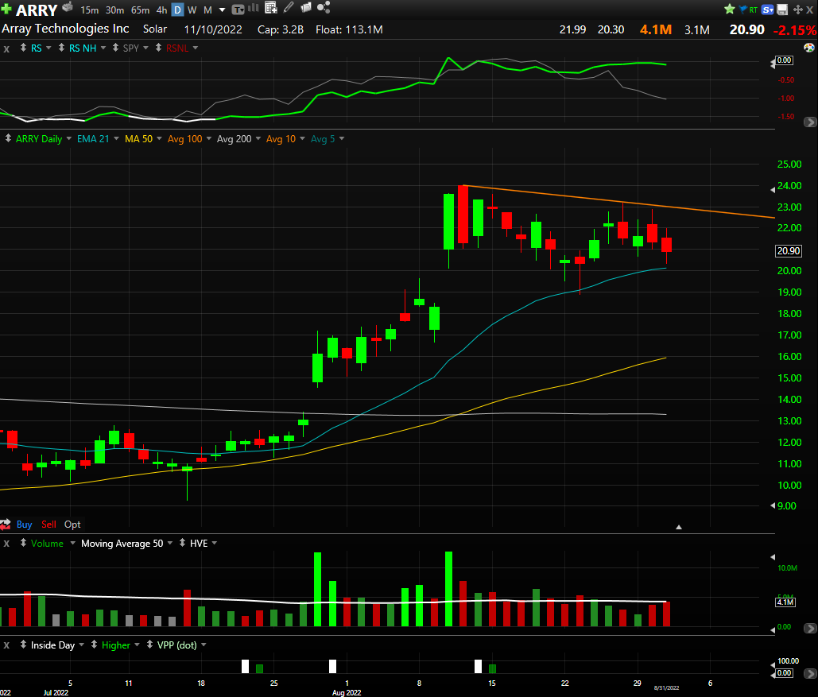818x697 pixels.
Task: Open the MA 50 dropdown arrow
Action: pyautogui.click(x=159, y=138)
